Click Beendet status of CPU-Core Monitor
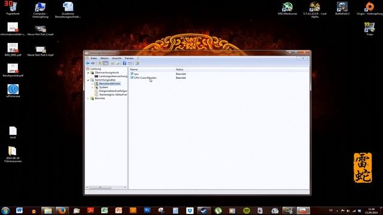This screenshot has width=383, height=215. click(x=181, y=78)
